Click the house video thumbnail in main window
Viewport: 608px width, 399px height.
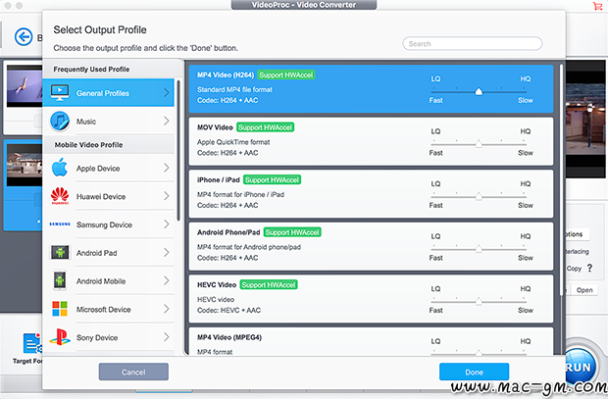25,165
